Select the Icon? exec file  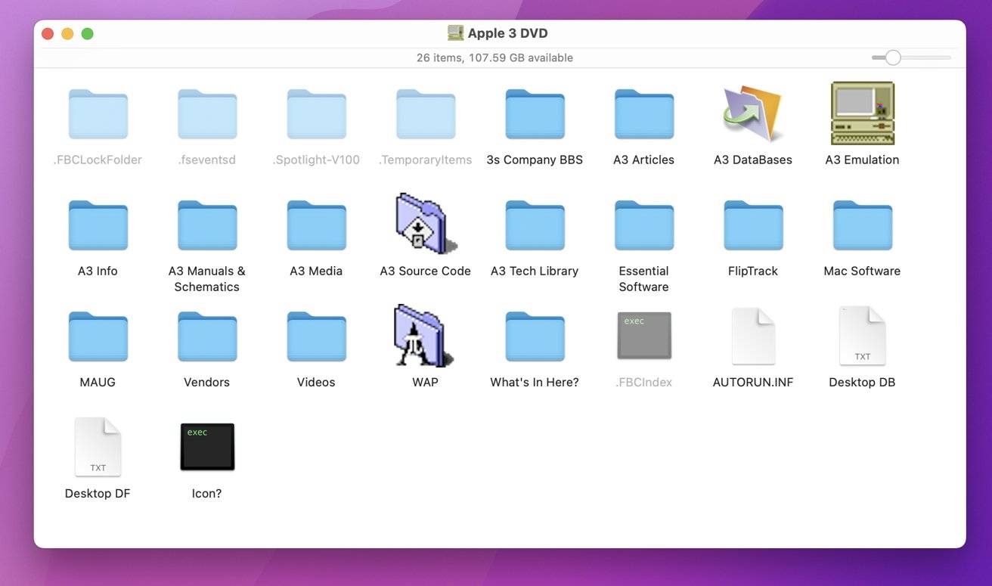(206, 447)
